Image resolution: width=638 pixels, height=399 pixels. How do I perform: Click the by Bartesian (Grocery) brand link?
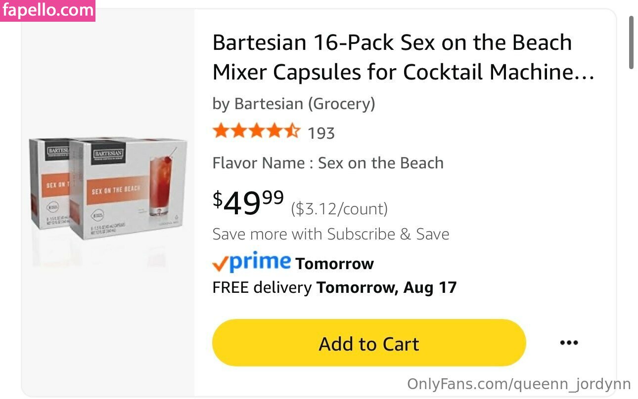point(294,104)
